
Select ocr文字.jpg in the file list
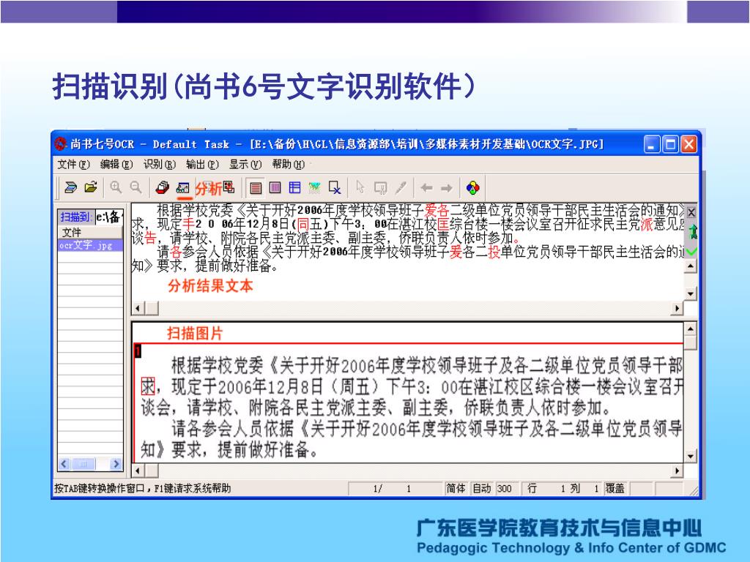90,245
